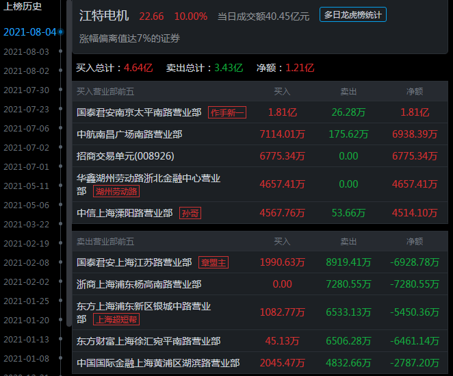The image size is (453, 376).
Task: View the 2021-01-25 listing
Action: point(26,301)
